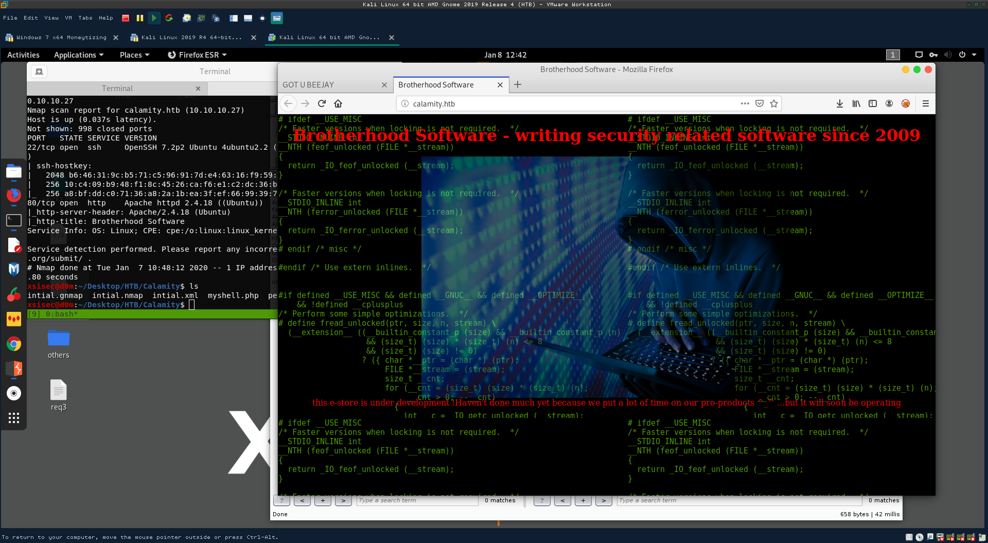Click the right Burp search term field
The image size is (988, 543).
point(739,500)
